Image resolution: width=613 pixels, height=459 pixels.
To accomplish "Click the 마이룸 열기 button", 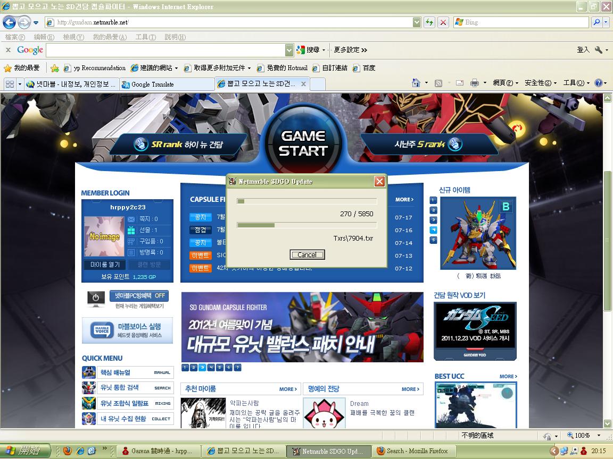I will click(x=105, y=265).
